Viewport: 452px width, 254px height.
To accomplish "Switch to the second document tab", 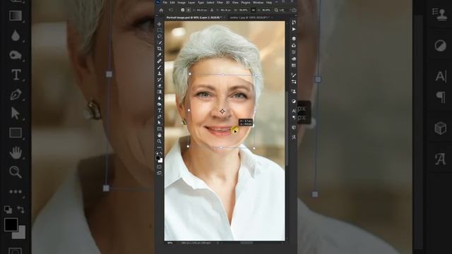I will tap(249, 18).
